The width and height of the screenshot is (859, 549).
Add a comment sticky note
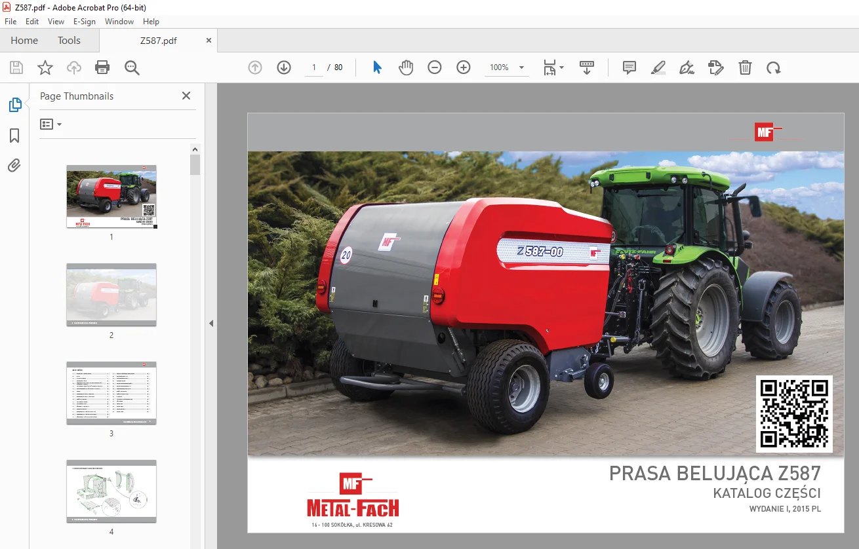point(629,67)
